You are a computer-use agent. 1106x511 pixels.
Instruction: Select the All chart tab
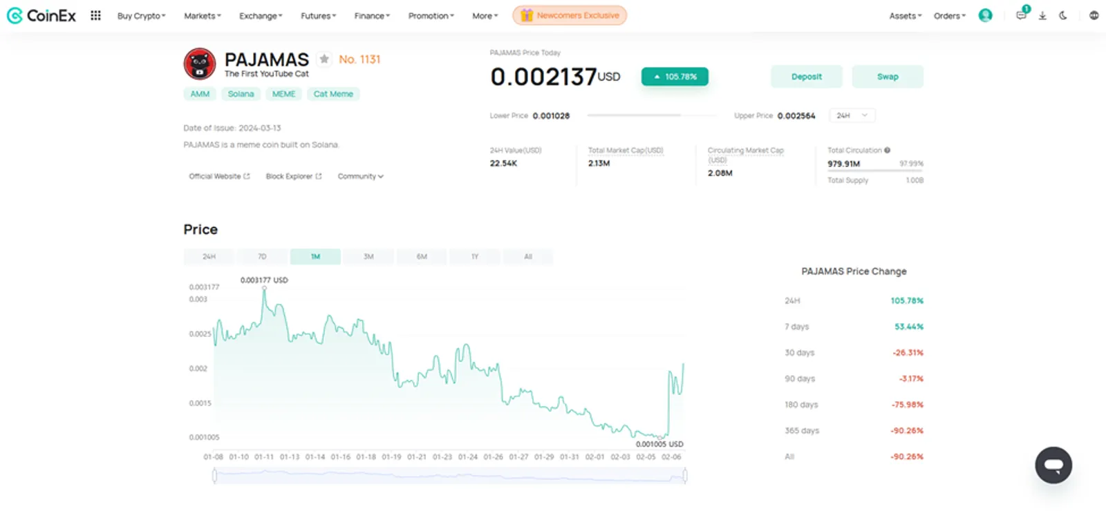528,257
